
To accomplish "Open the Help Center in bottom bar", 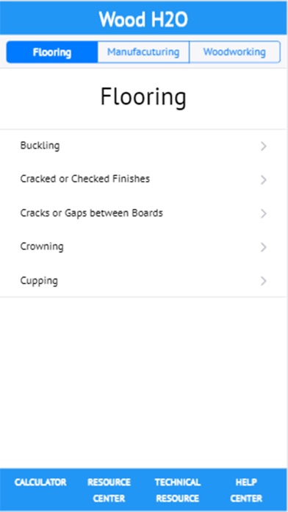I will tap(246, 490).
